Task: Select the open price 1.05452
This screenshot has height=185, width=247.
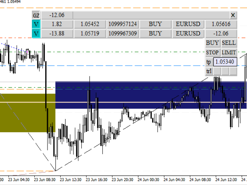Action: (90, 24)
